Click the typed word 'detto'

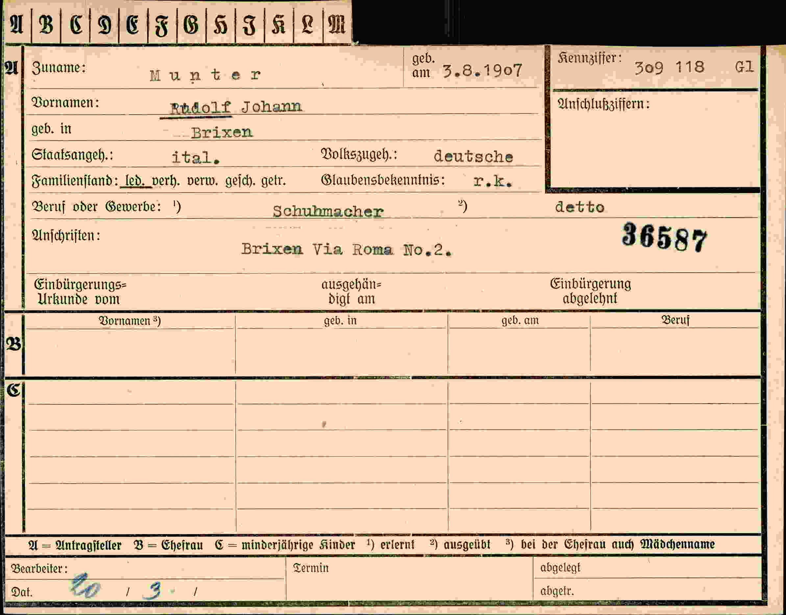point(579,207)
